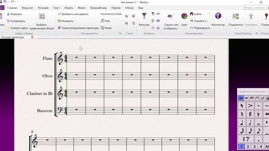The height and width of the screenshot is (151, 269).
Task: Open the Нотация ribbon tab
Action: 43,8
